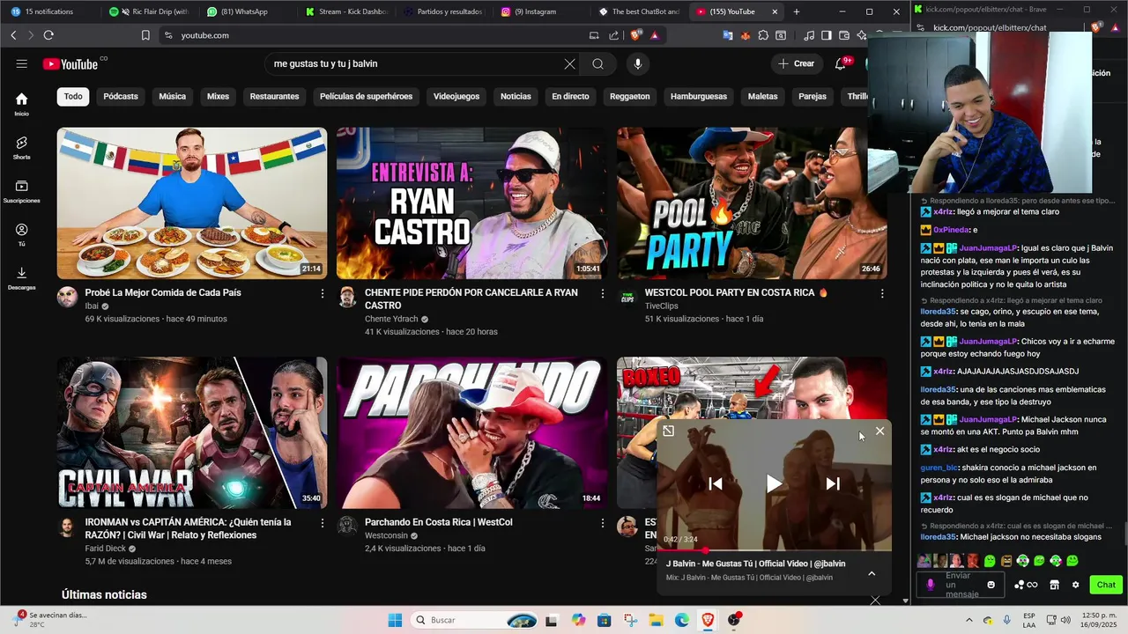Open the Kick channel points icon
The height and width of the screenshot is (634, 1128).
(x=1026, y=585)
